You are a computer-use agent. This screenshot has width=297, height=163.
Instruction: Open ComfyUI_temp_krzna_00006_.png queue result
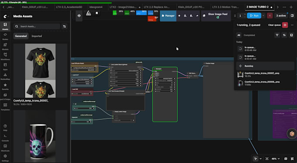point(265,83)
